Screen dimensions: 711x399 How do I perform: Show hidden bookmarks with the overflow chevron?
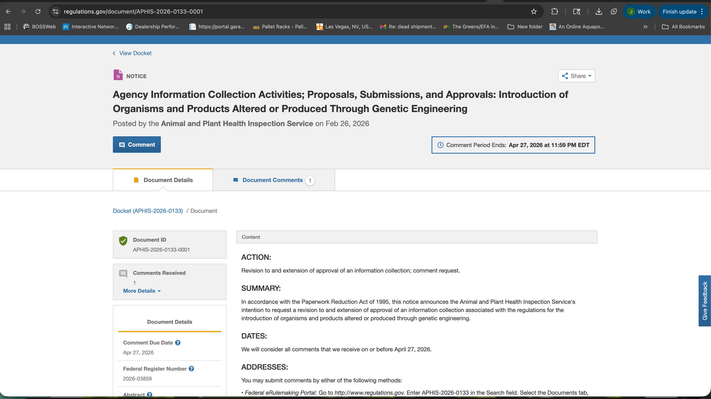[645, 27]
